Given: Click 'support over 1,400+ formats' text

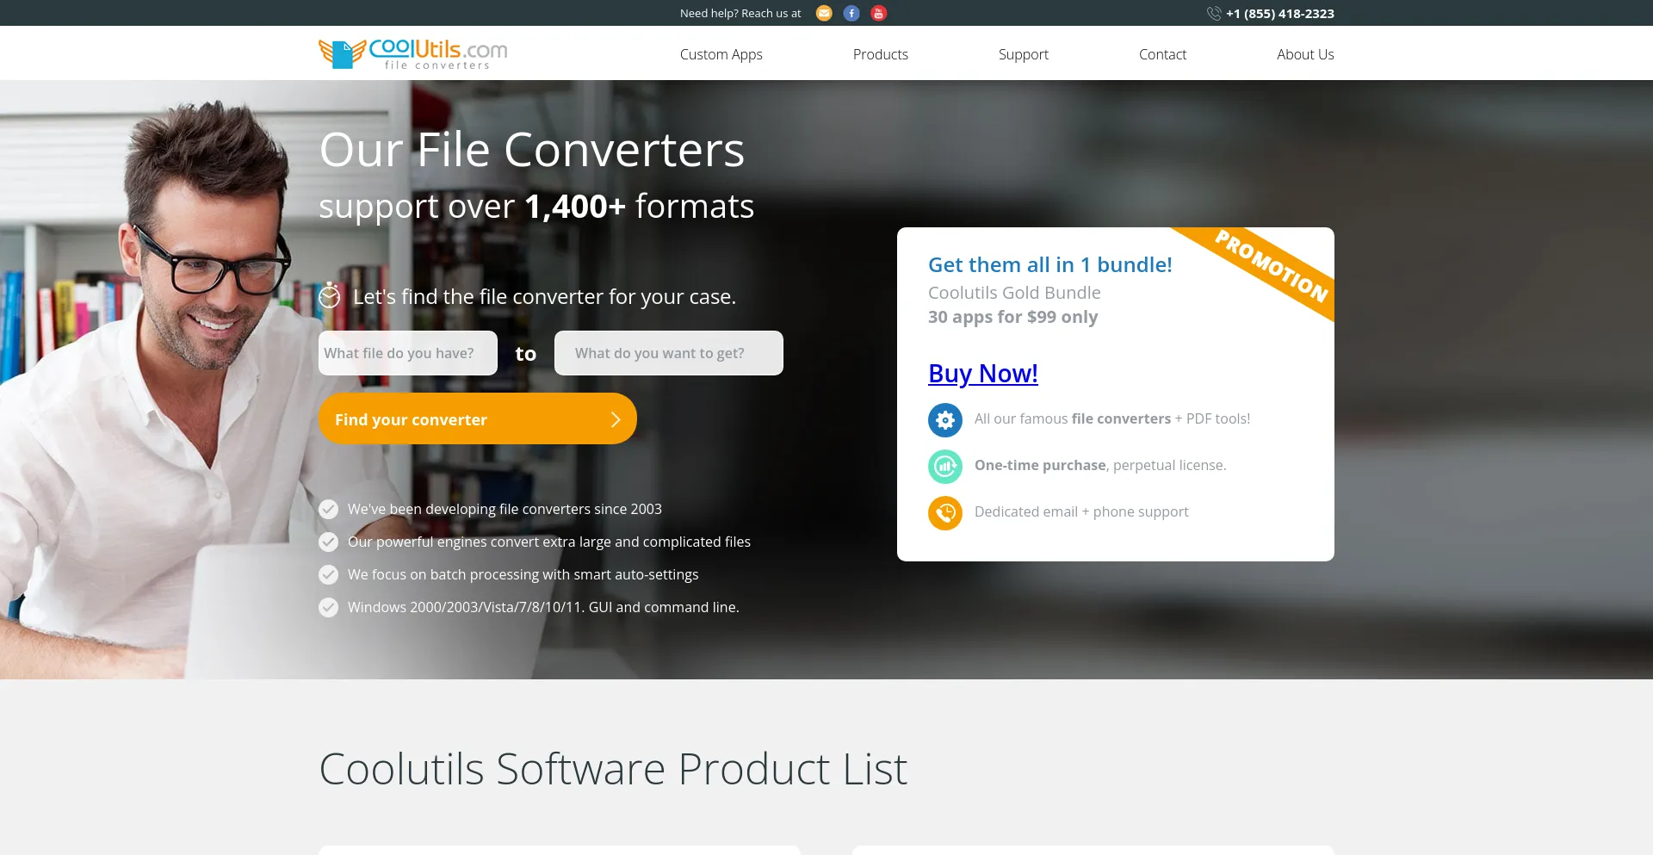Looking at the screenshot, I should click(536, 207).
